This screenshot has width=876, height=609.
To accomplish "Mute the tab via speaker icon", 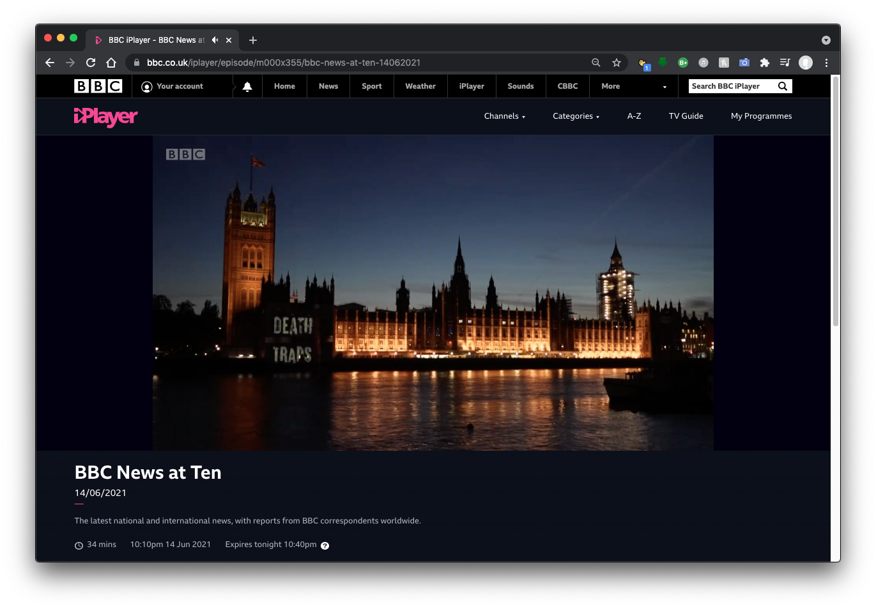I will click(x=215, y=40).
